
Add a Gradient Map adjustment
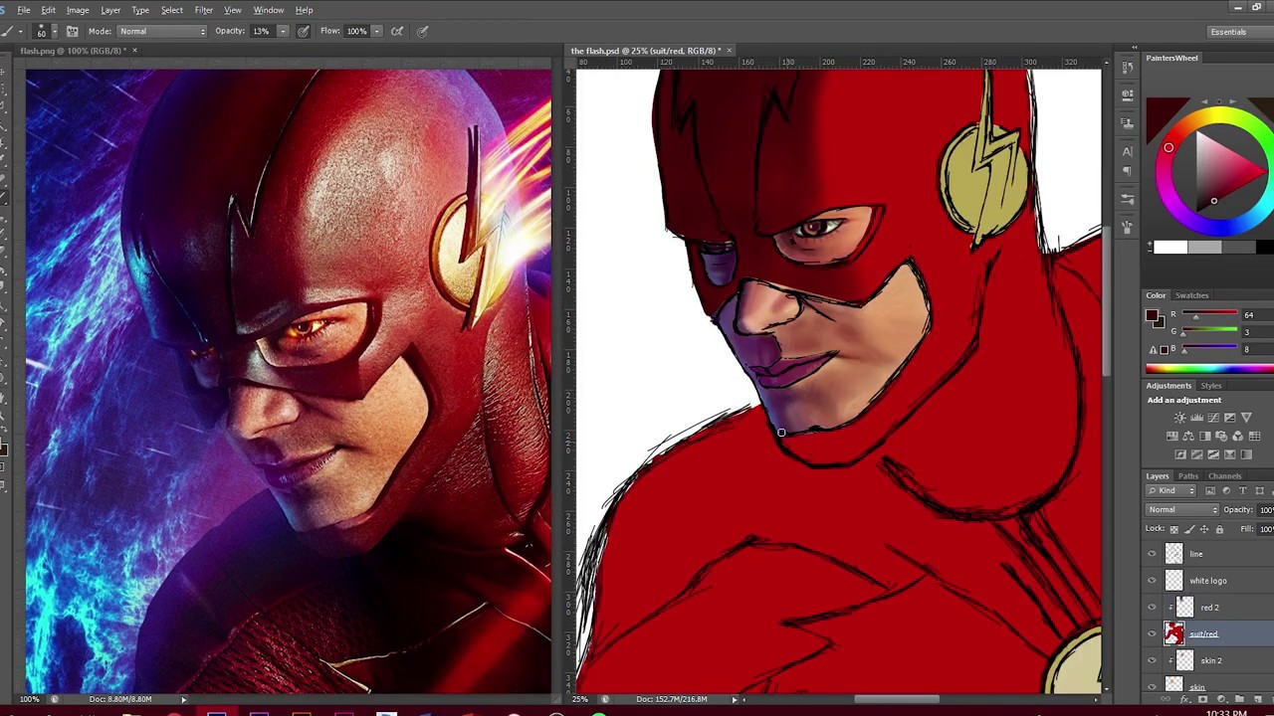click(1246, 454)
